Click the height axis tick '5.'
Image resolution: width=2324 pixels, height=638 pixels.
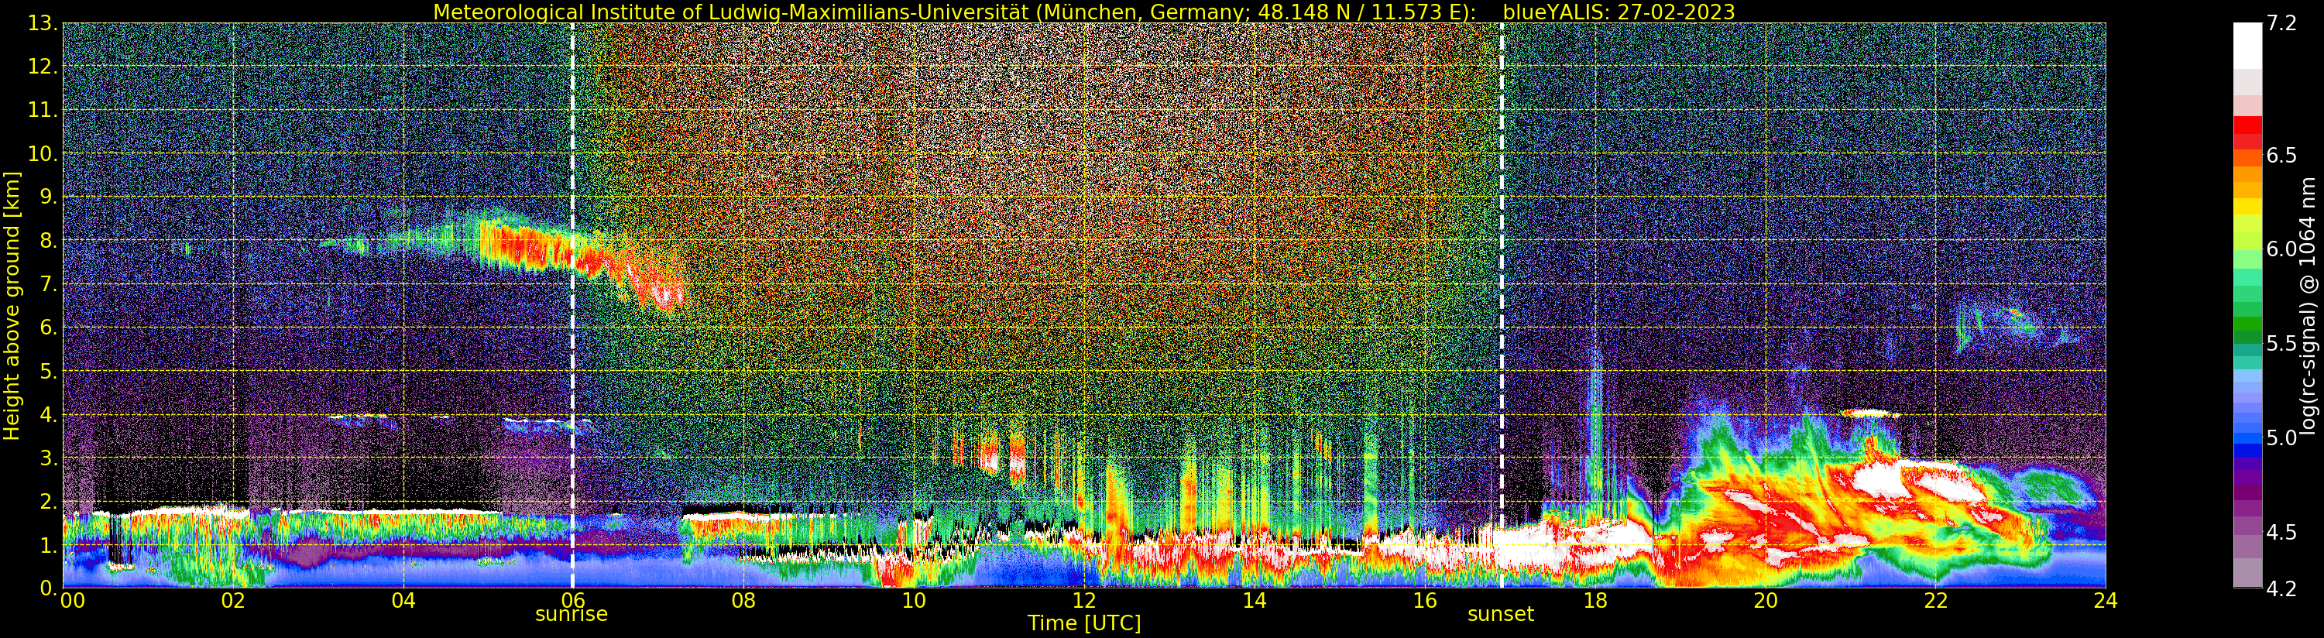[x=49, y=371]
